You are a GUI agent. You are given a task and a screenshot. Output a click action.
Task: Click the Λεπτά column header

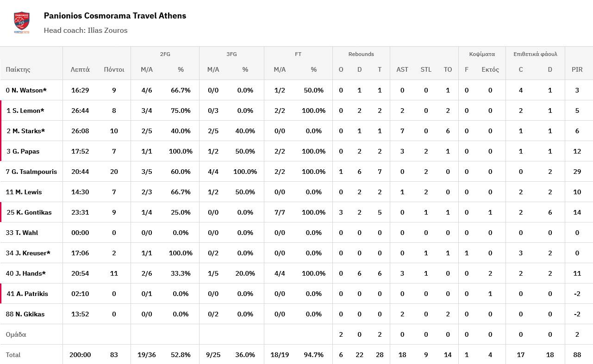coord(80,69)
